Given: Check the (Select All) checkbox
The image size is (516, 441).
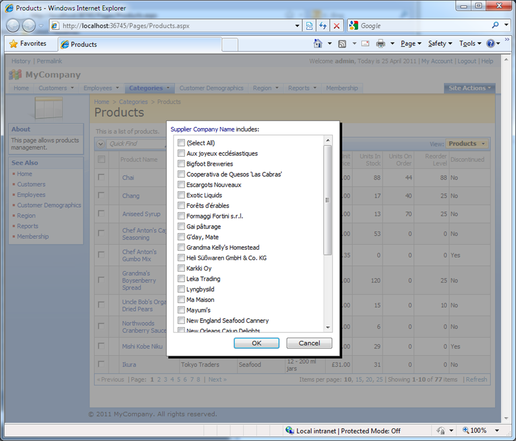Looking at the screenshot, I should coord(181,143).
